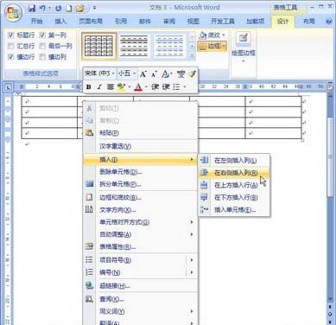This screenshot has width=336, height=325.
Task: Open Customize Quick Access Toolbar arrow
Action: tap(94, 8)
